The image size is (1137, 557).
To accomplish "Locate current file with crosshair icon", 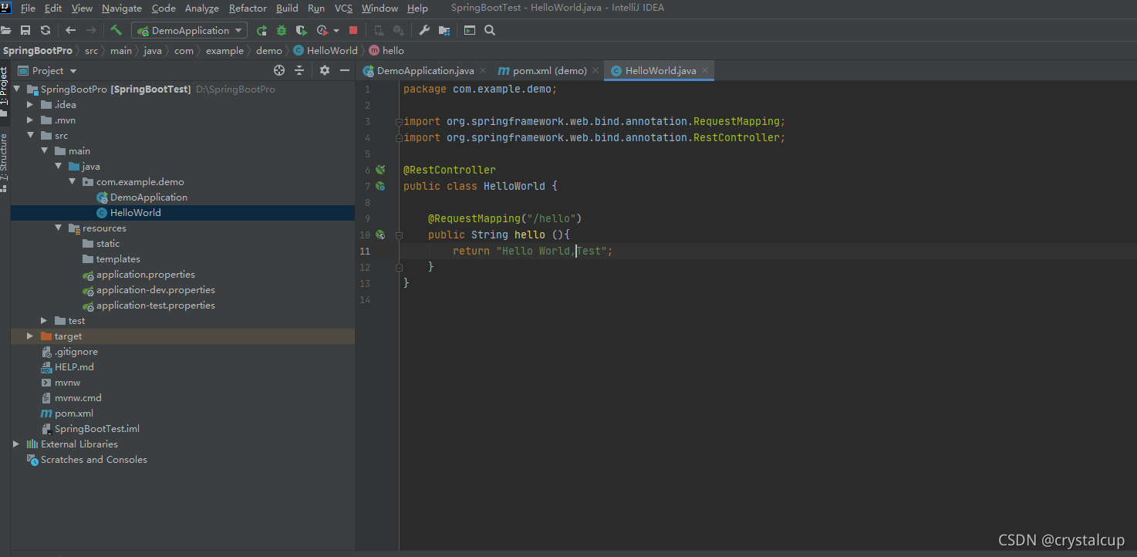I will (x=279, y=70).
